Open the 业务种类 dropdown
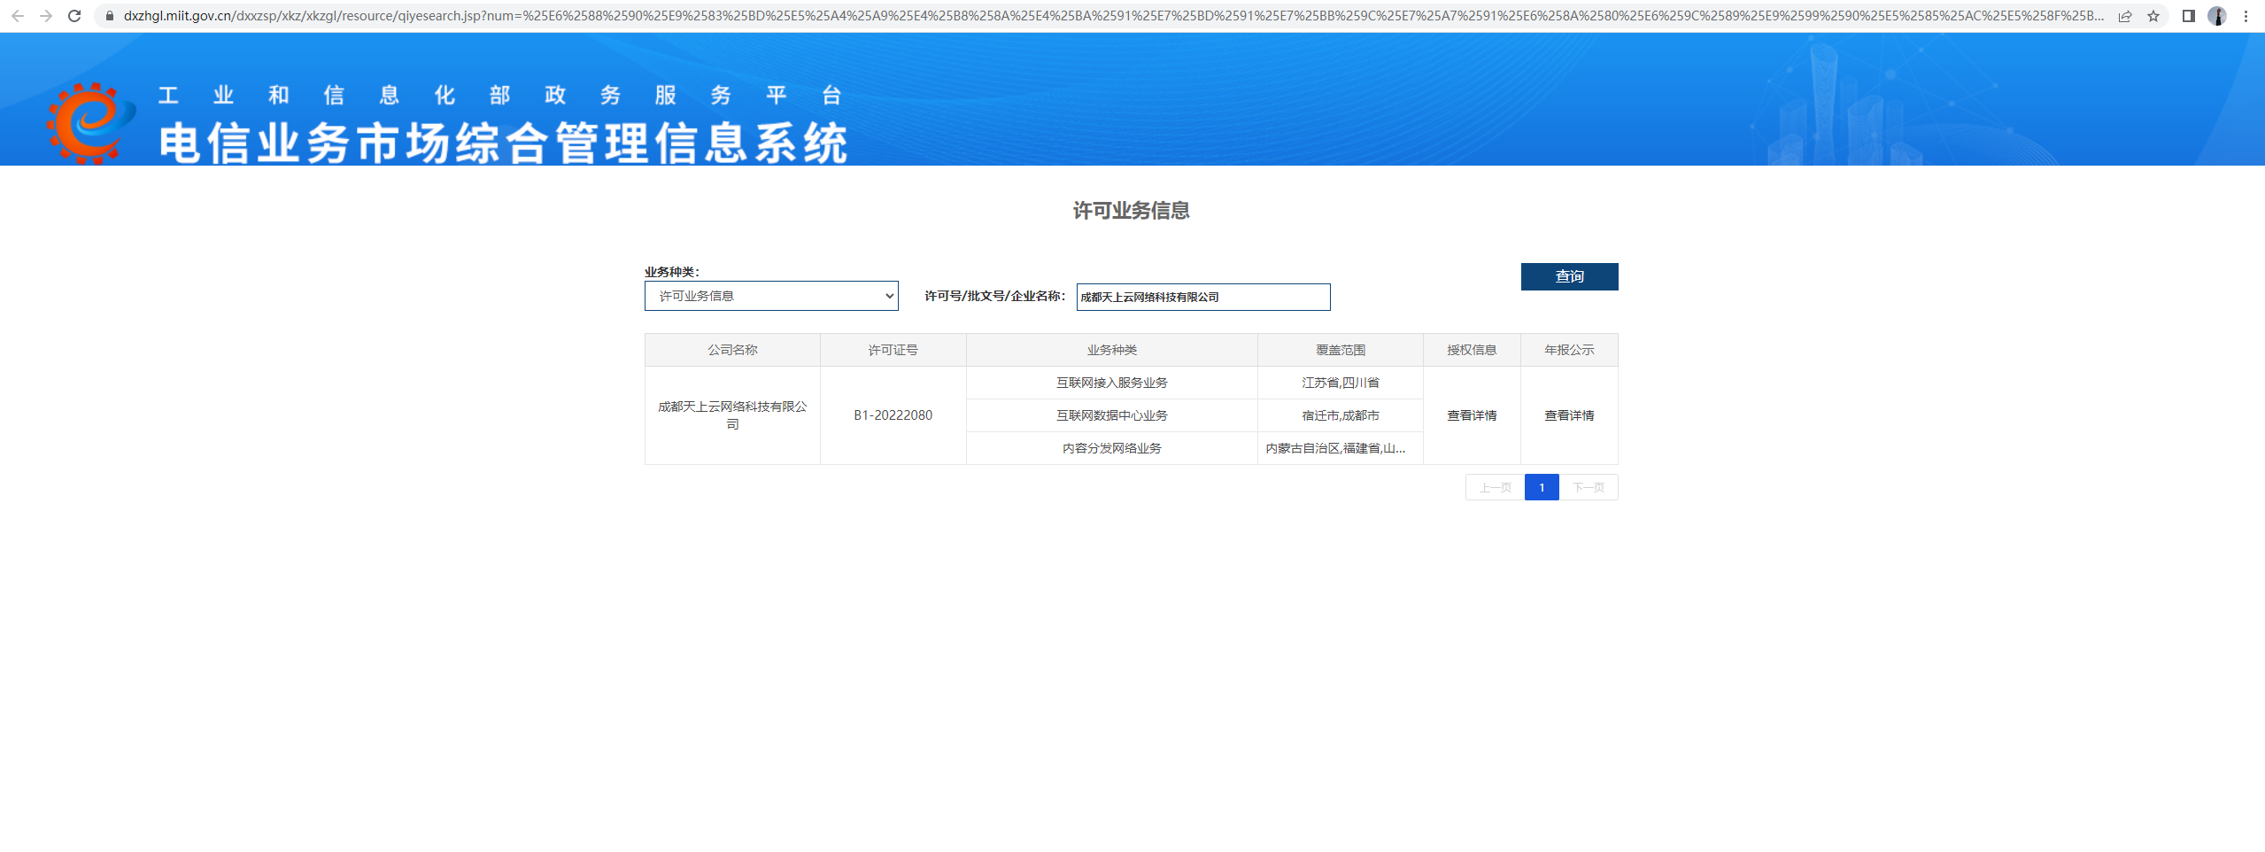Viewport: 2265px width, 852px height. click(771, 296)
